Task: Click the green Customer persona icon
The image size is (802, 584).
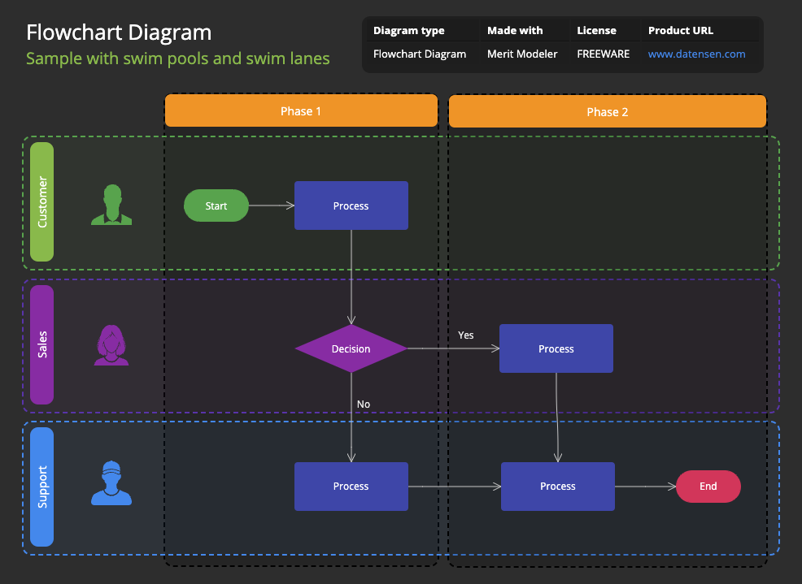Action: point(111,205)
